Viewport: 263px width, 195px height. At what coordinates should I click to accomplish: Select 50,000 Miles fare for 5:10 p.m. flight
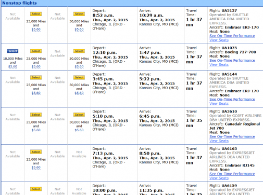point(79,115)
